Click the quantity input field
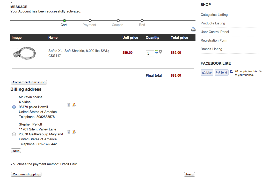Screen dimensions: 276x185 tap(150, 54)
